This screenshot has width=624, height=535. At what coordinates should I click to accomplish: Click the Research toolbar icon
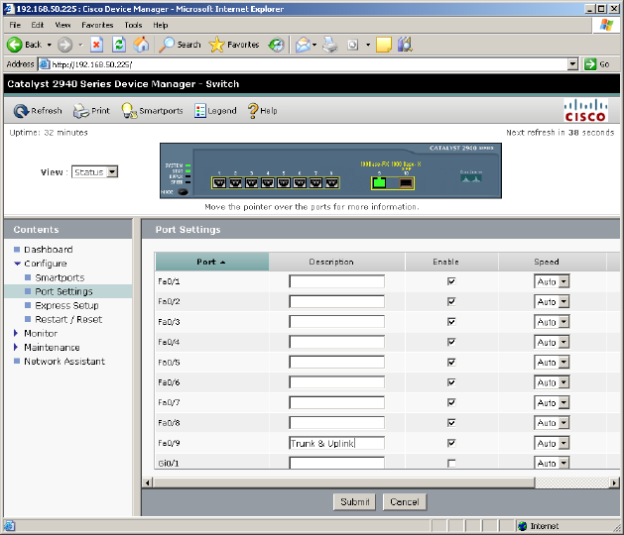pos(405,45)
